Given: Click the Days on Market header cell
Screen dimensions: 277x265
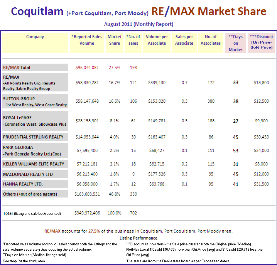Looking at the screenshot, I should coord(235,43).
